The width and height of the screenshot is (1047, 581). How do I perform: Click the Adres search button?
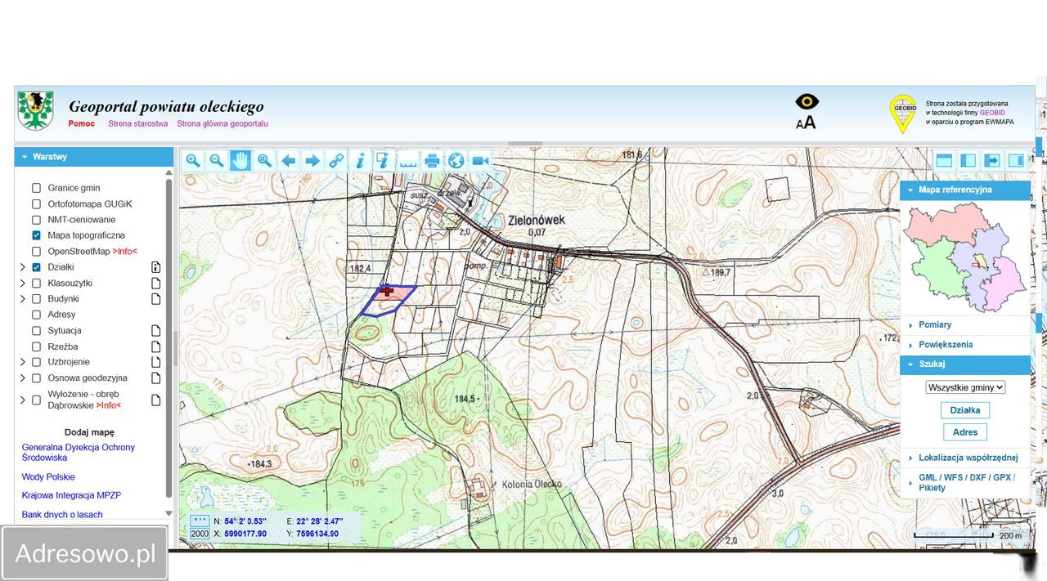coord(965,432)
